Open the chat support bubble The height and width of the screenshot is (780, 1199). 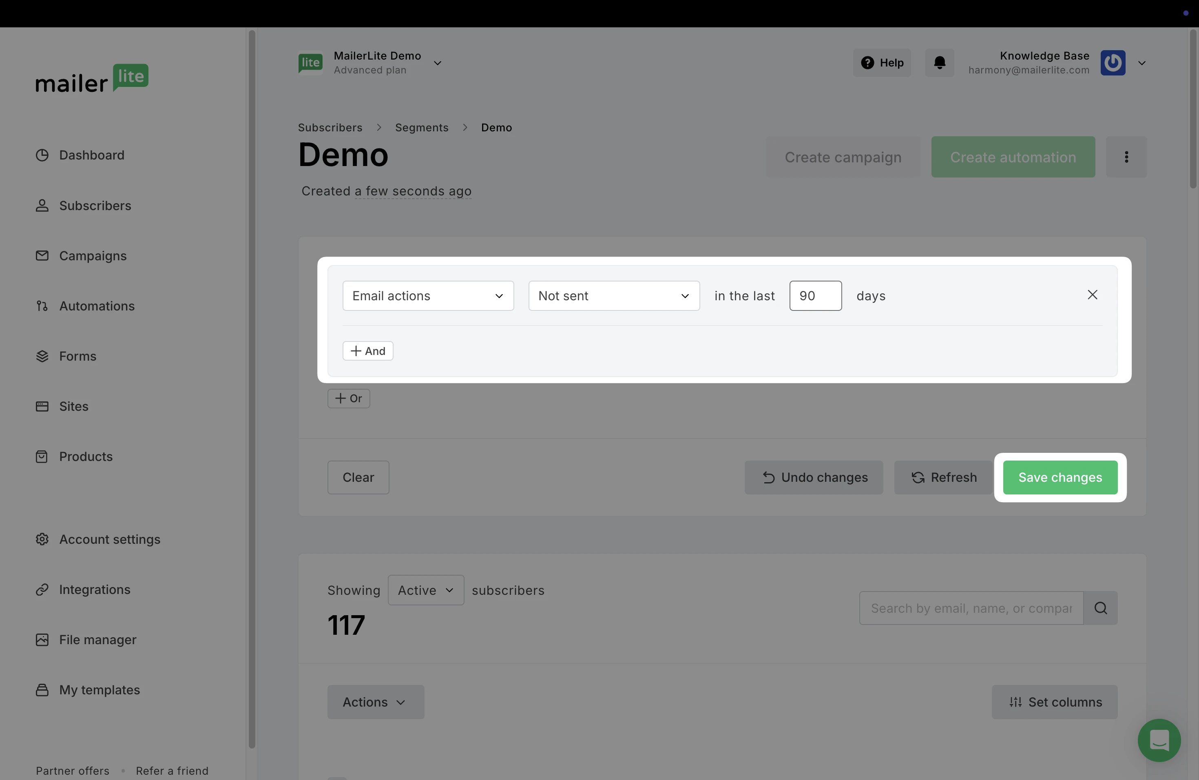pyautogui.click(x=1159, y=740)
